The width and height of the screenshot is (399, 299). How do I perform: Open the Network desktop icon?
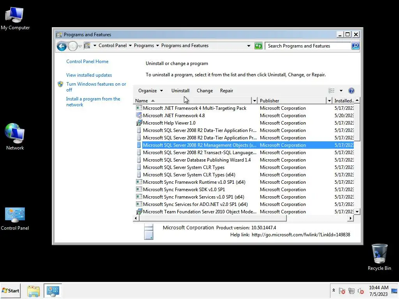coord(15,137)
